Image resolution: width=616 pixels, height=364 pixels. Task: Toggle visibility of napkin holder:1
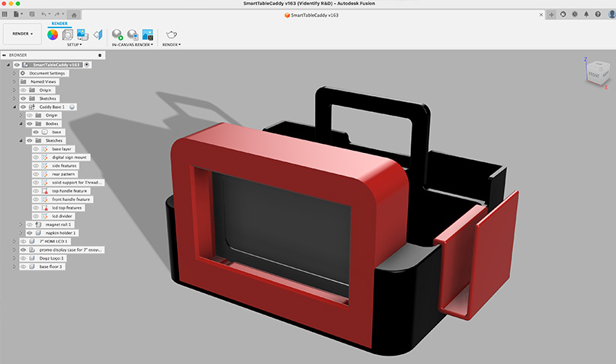pyautogui.click(x=30, y=233)
